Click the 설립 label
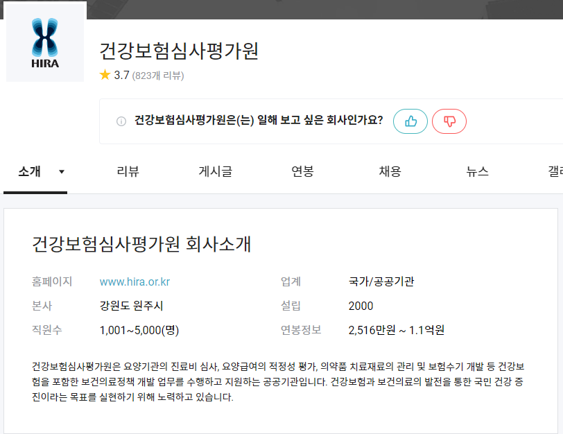563x434 pixels. coord(291,306)
